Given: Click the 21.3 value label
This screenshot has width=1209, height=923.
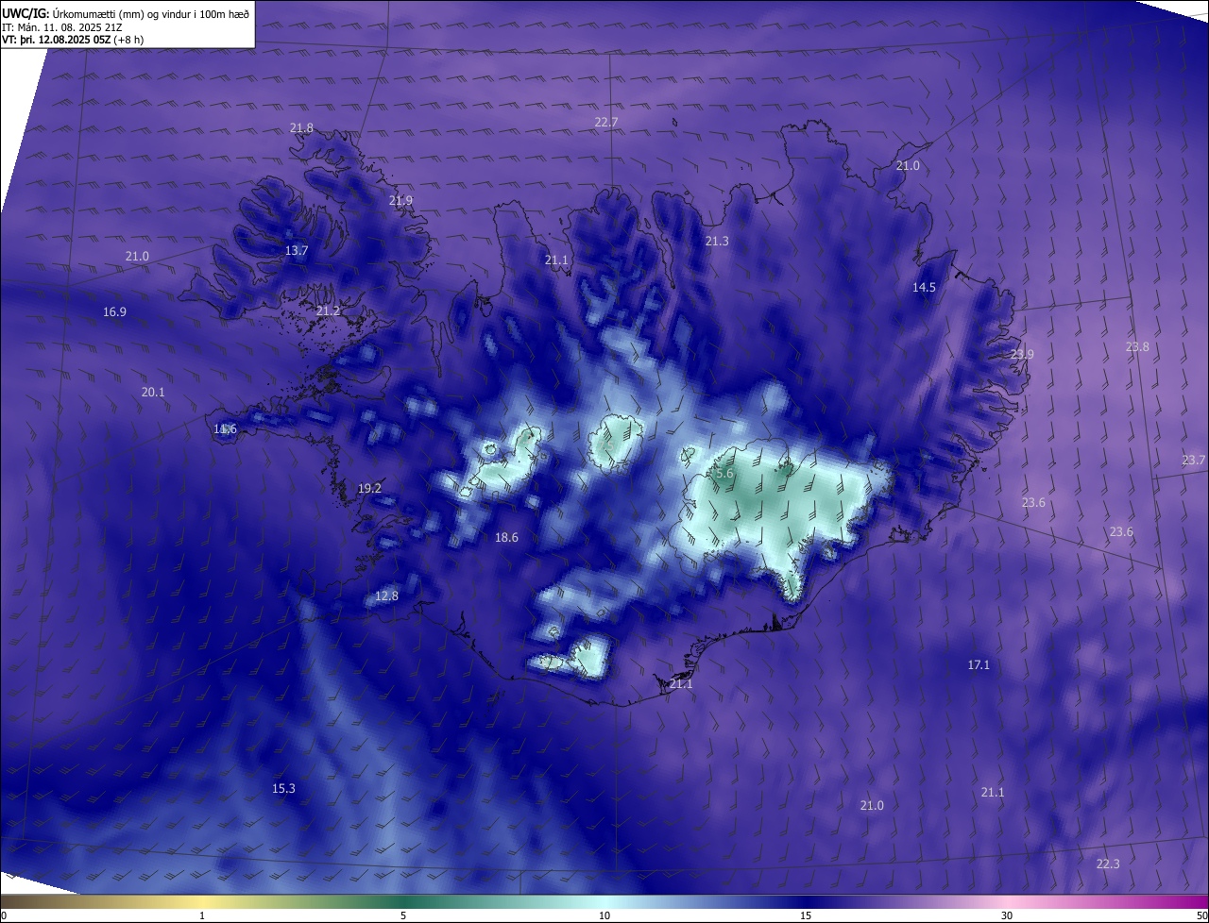Looking at the screenshot, I should pyautogui.click(x=717, y=241).
